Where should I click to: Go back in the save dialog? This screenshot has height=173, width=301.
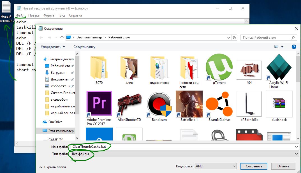pyautogui.click(x=41, y=38)
